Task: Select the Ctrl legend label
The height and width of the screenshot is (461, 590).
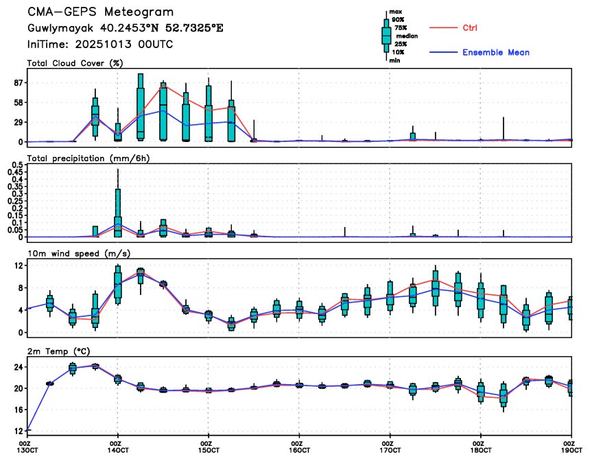Action: [x=469, y=27]
